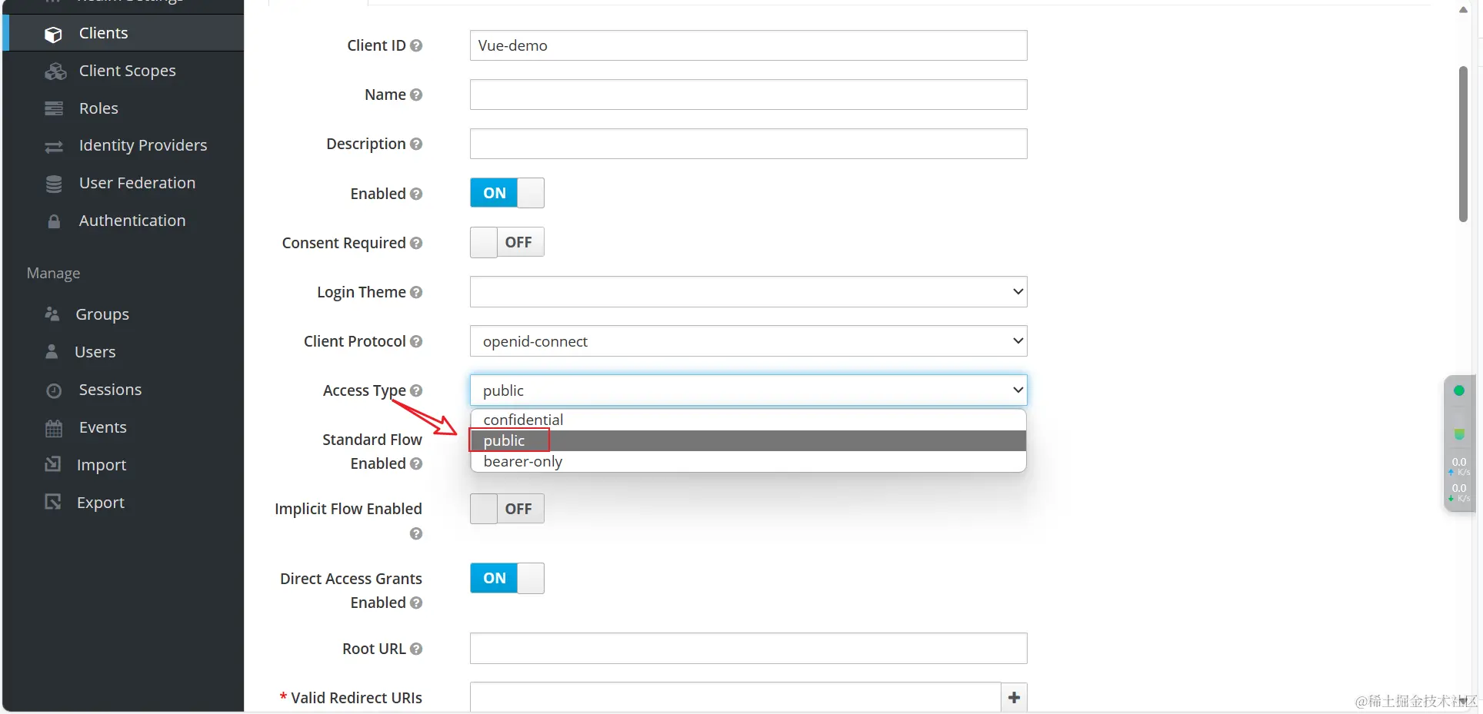Click the User Federation database icon
Screen dimensions: 1483x714
54,184
